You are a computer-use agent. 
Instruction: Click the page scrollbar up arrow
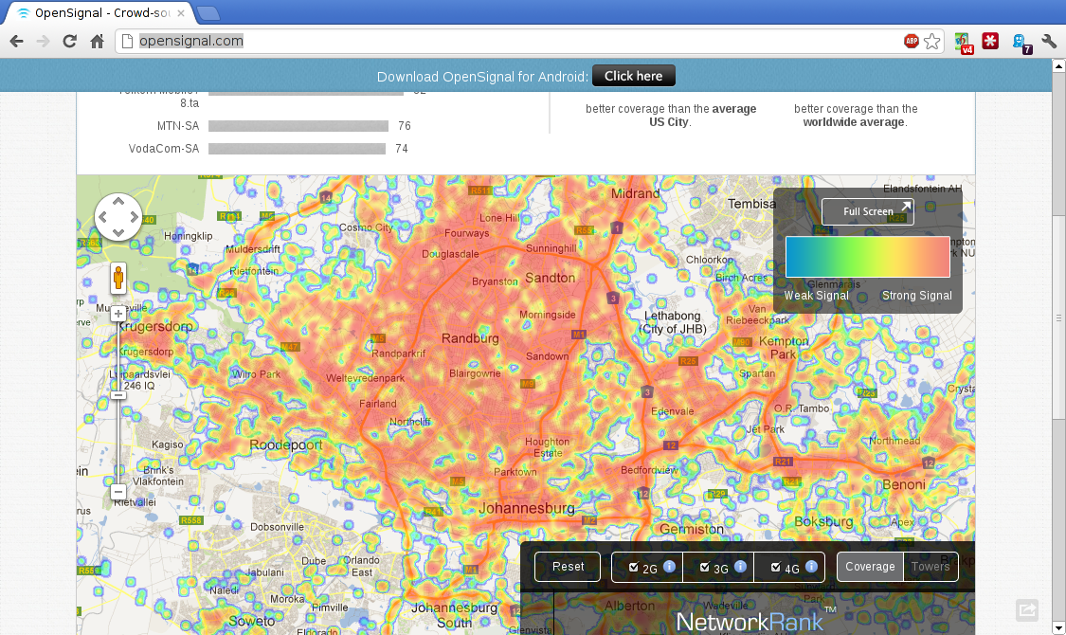point(1058,66)
